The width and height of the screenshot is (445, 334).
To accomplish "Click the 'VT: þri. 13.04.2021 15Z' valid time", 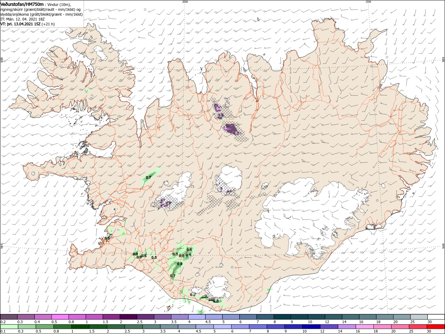I will tap(21, 24).
